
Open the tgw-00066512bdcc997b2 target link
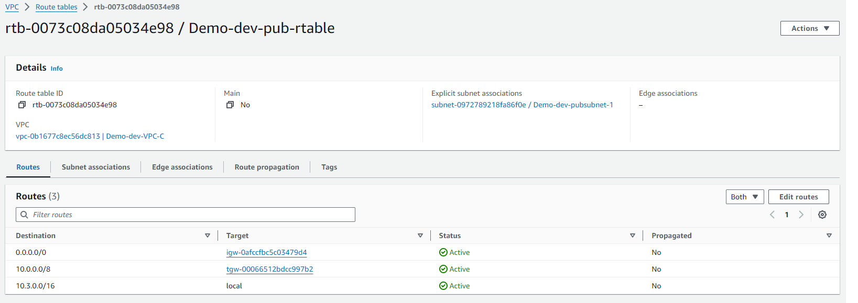269,269
